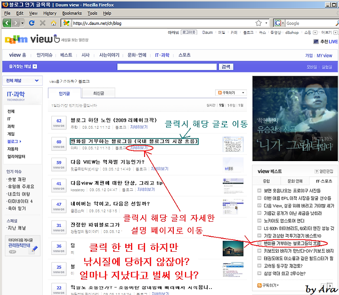
Task: Click the Daum view logo
Action: (32, 39)
